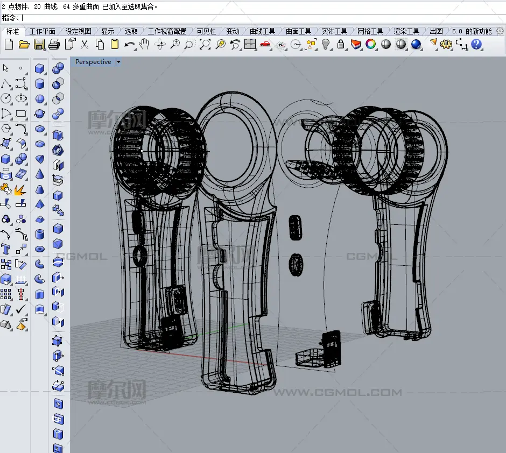The image size is (506, 453).
Task: Switch to the 渲染工具 tab
Action: click(x=406, y=31)
